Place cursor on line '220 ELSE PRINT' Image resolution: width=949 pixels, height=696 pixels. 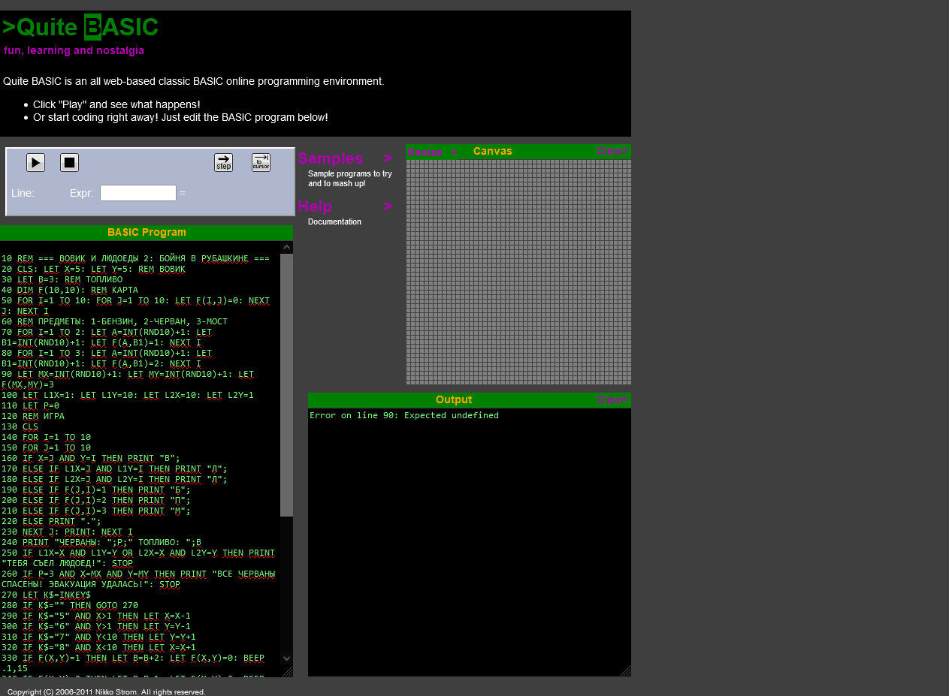pyautogui.click(x=51, y=521)
